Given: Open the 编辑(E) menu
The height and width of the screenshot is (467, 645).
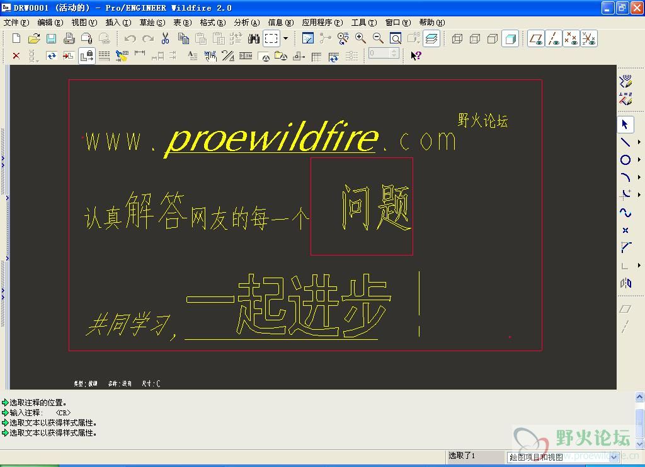Looking at the screenshot, I should click(x=50, y=23).
